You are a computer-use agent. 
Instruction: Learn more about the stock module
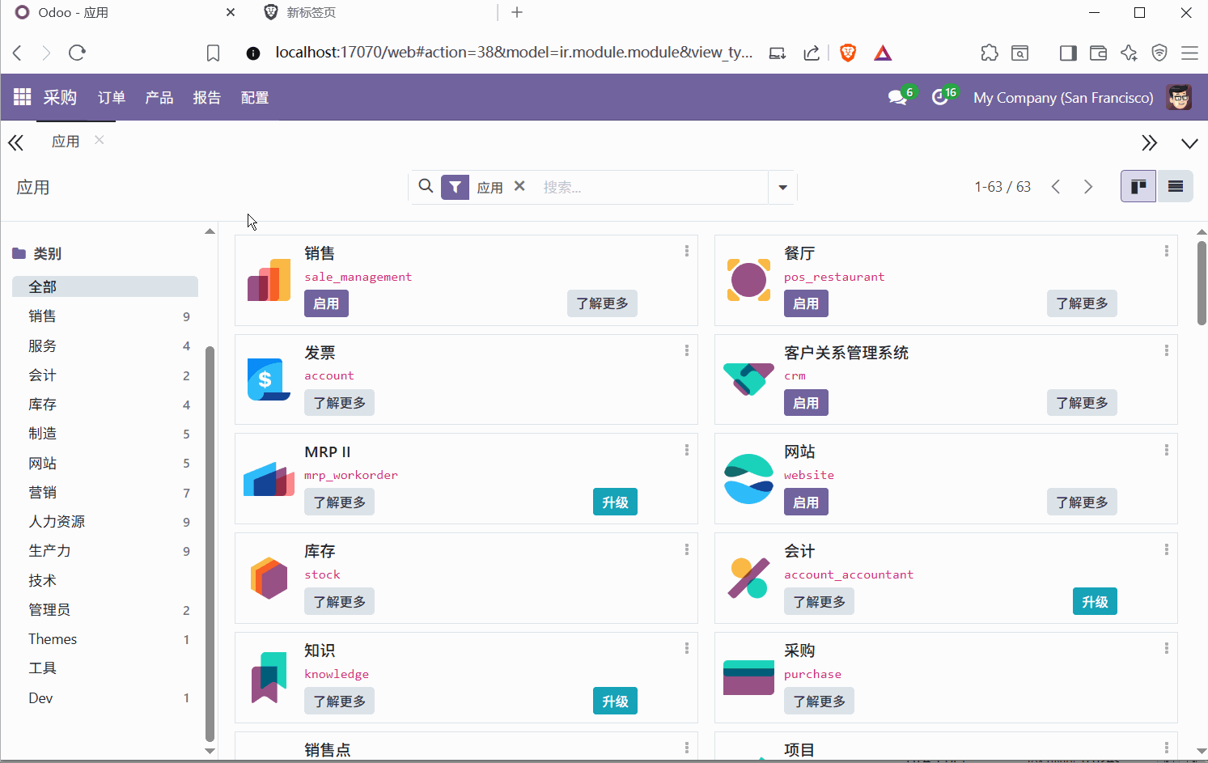pos(339,602)
